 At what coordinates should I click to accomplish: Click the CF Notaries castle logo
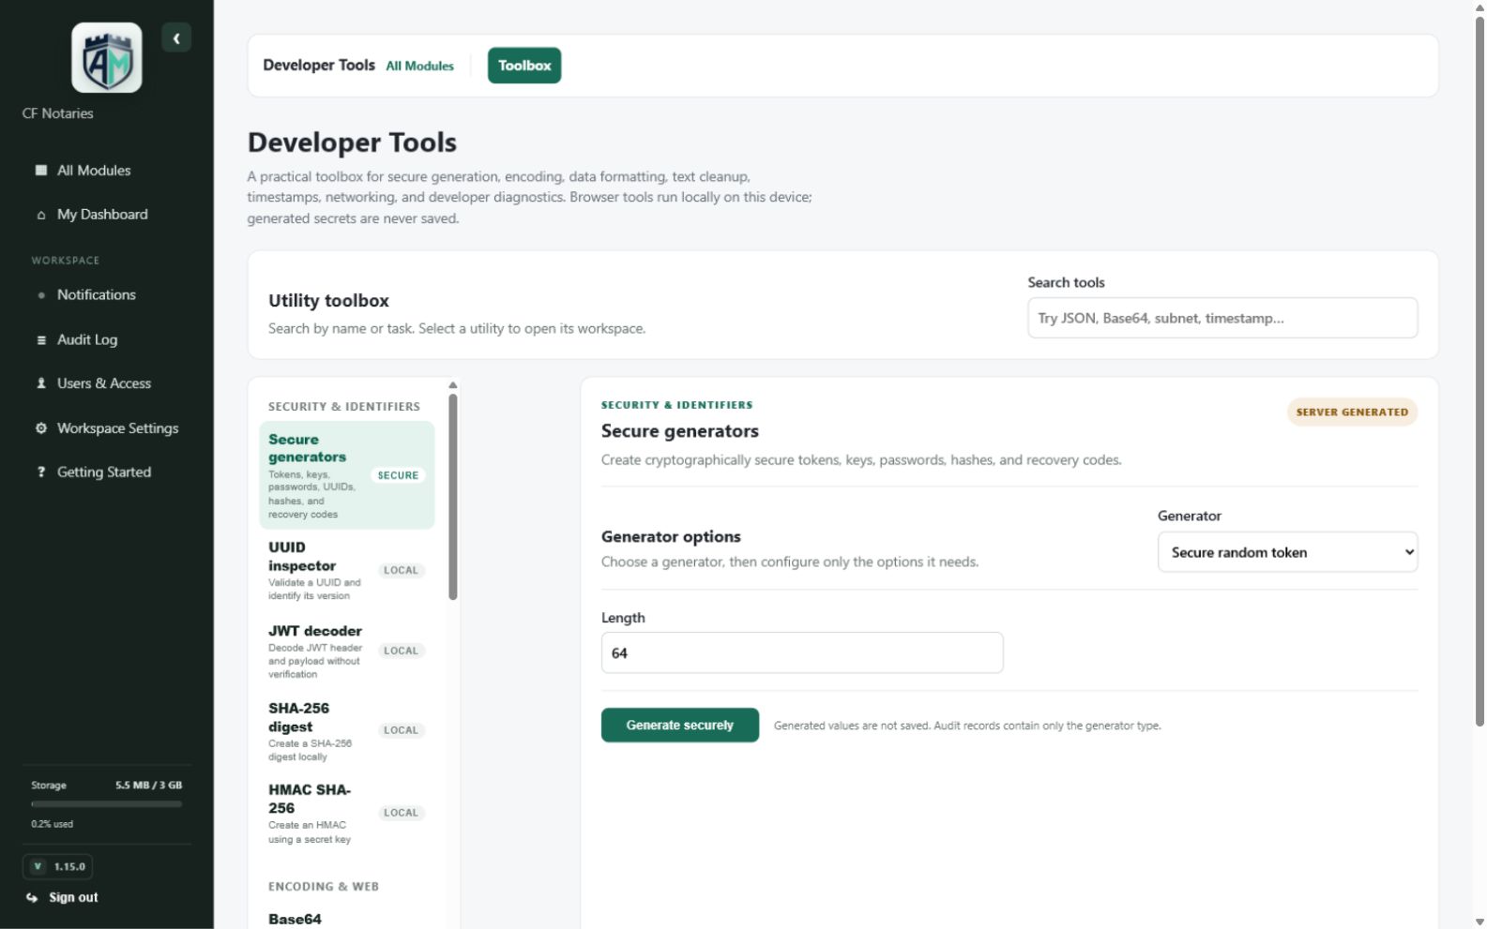point(107,58)
